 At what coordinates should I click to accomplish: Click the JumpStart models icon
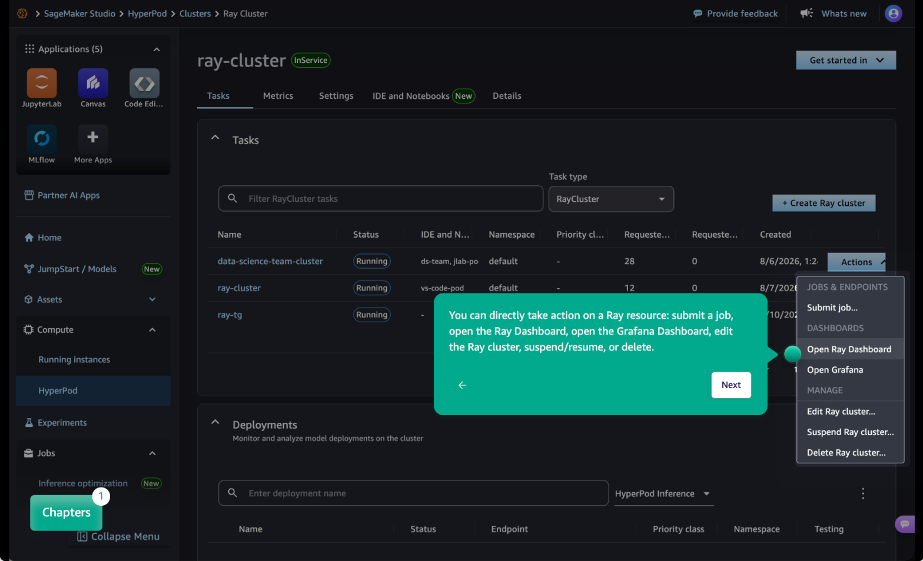pyautogui.click(x=29, y=269)
